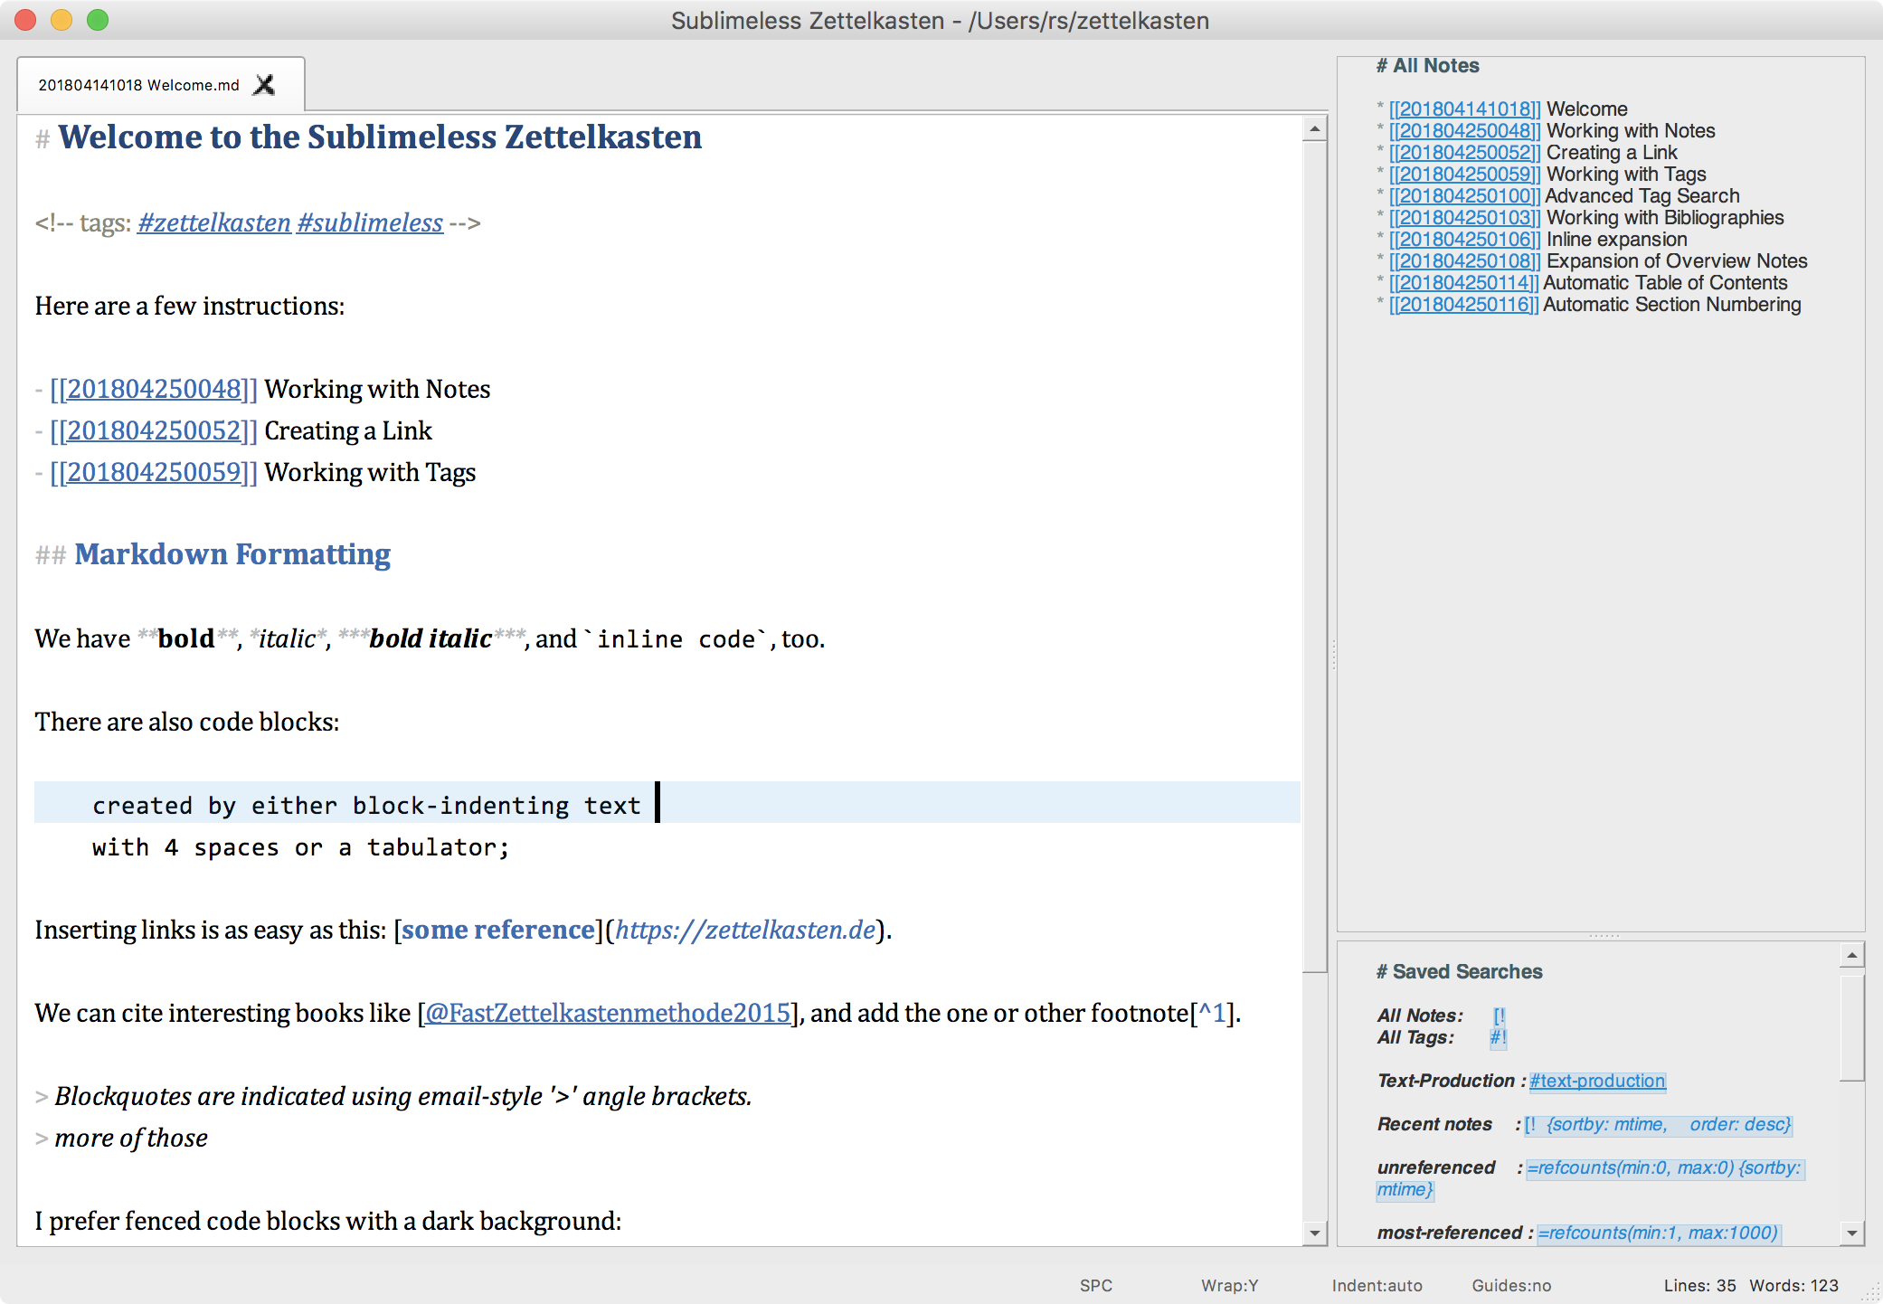1883x1304 pixels.
Task: Follow the #zettelkasten tag link
Action: tap(214, 222)
